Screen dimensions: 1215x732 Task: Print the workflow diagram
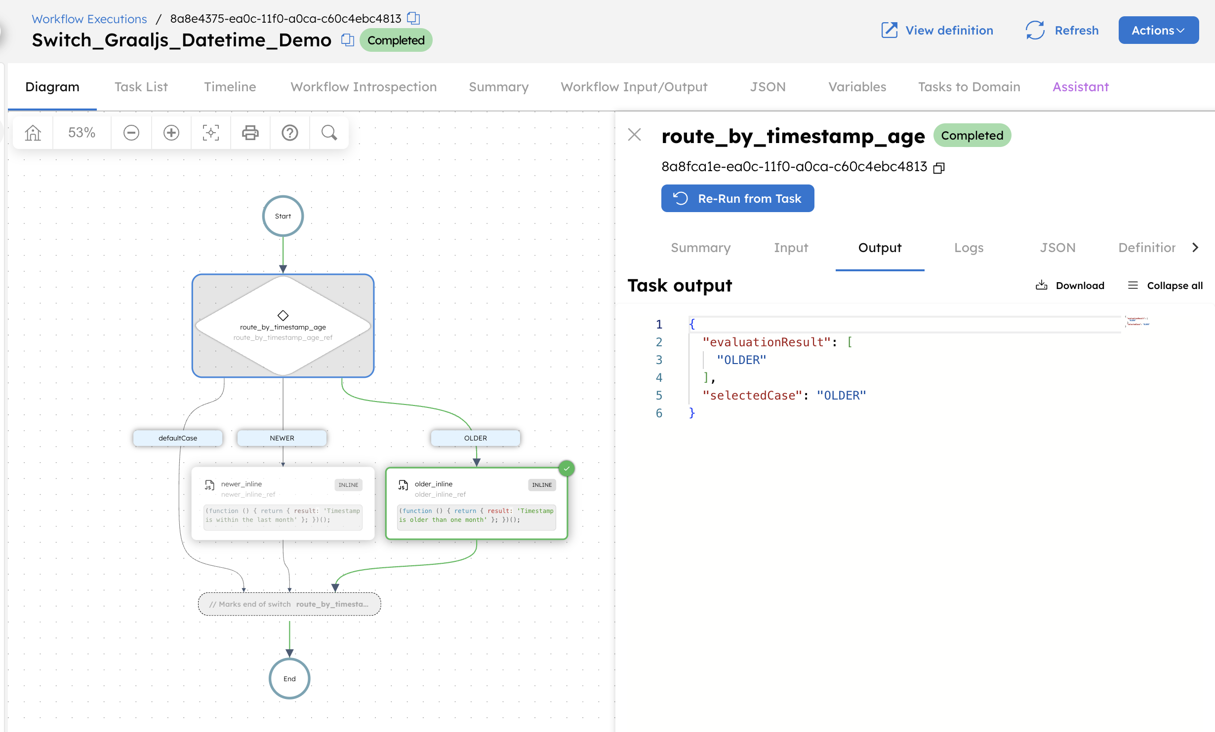pos(250,132)
